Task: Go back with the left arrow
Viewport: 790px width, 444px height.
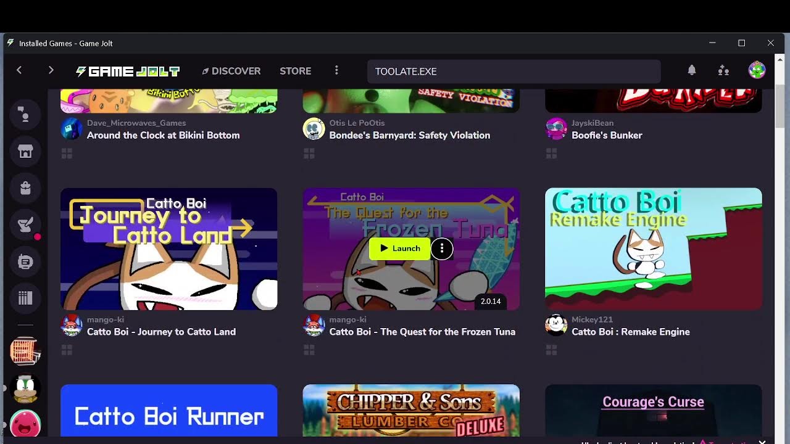Action: tap(19, 71)
